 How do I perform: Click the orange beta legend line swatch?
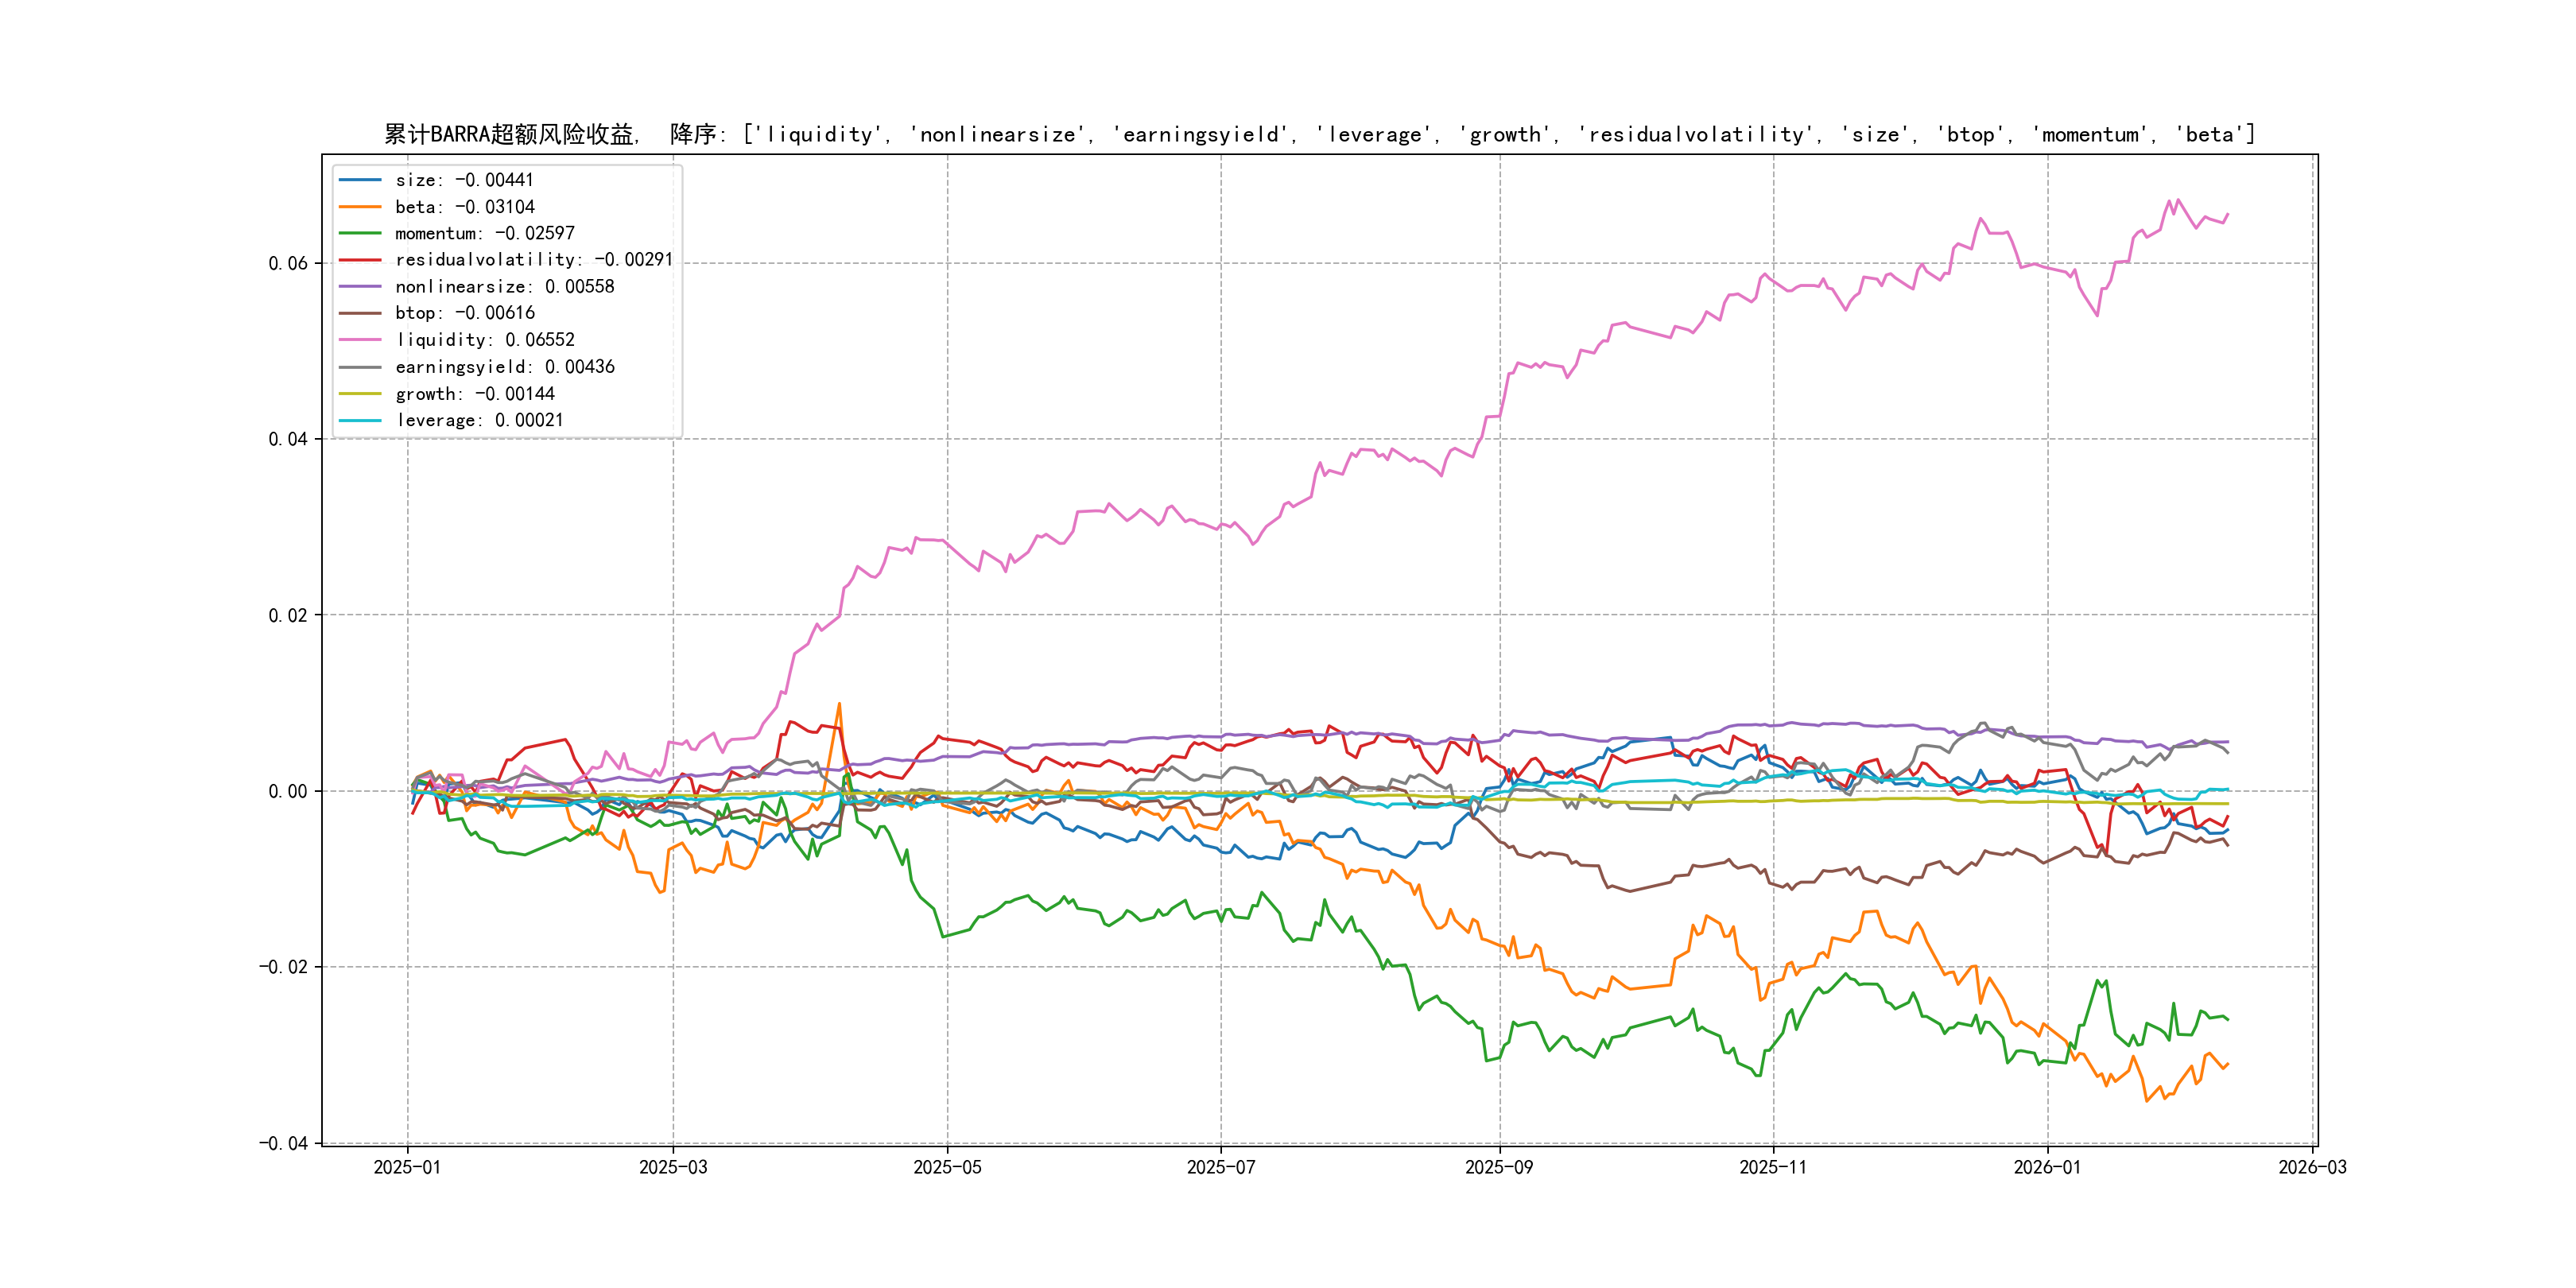pyautogui.click(x=360, y=207)
